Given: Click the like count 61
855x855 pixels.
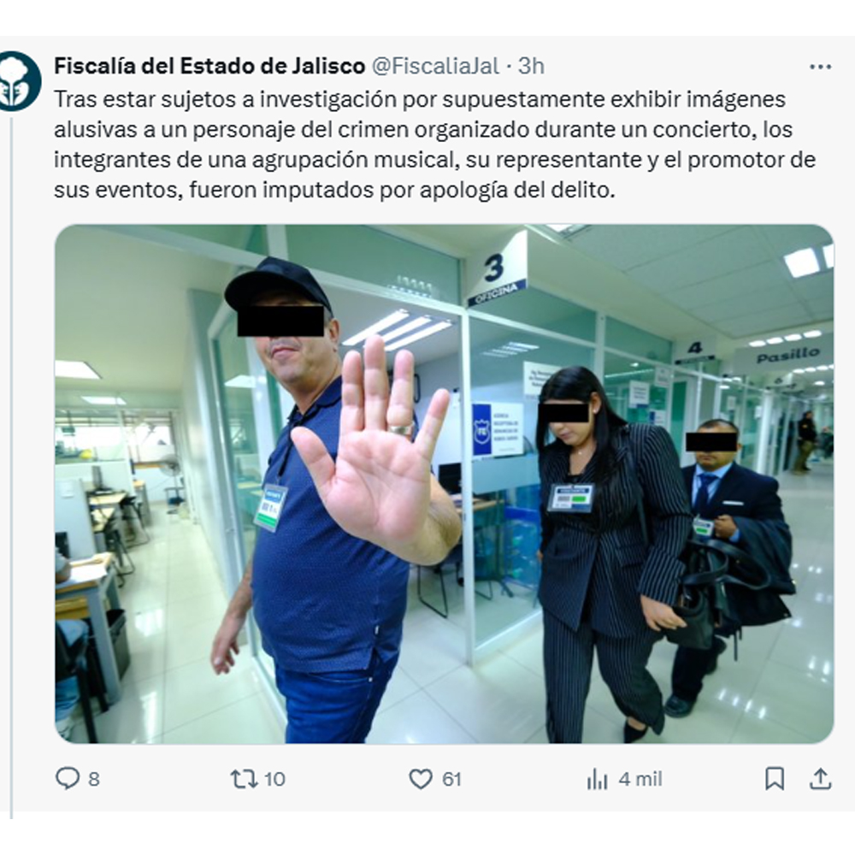Looking at the screenshot, I should point(451,779).
